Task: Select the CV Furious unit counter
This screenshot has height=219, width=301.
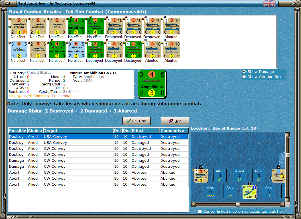Action: click(x=19, y=26)
